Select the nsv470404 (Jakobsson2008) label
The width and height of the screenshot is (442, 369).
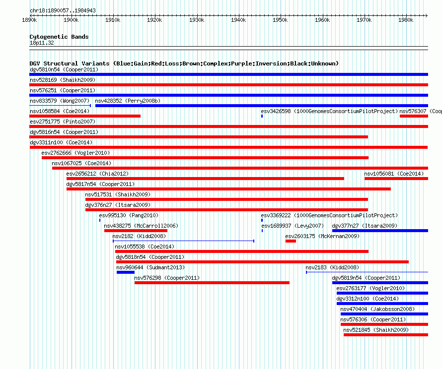(377, 309)
